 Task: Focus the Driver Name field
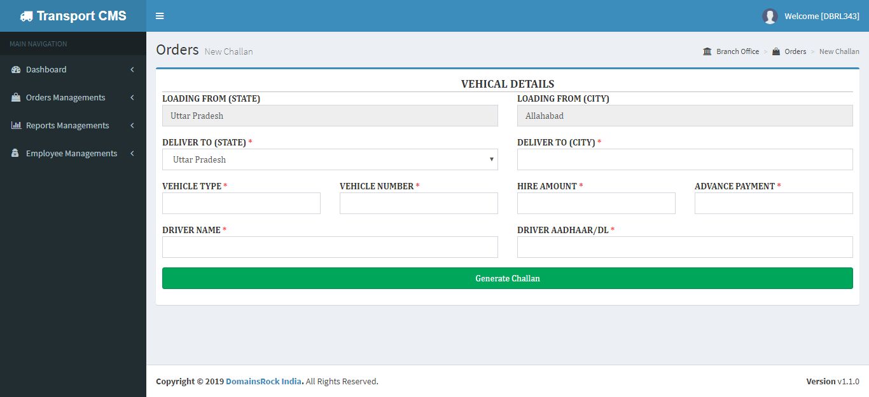tap(330, 247)
